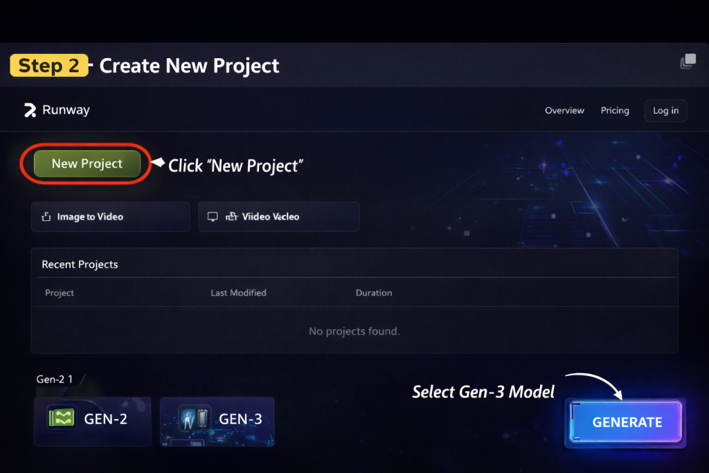Select the Image to Video option
Screen dimensions: 709x473
point(110,217)
